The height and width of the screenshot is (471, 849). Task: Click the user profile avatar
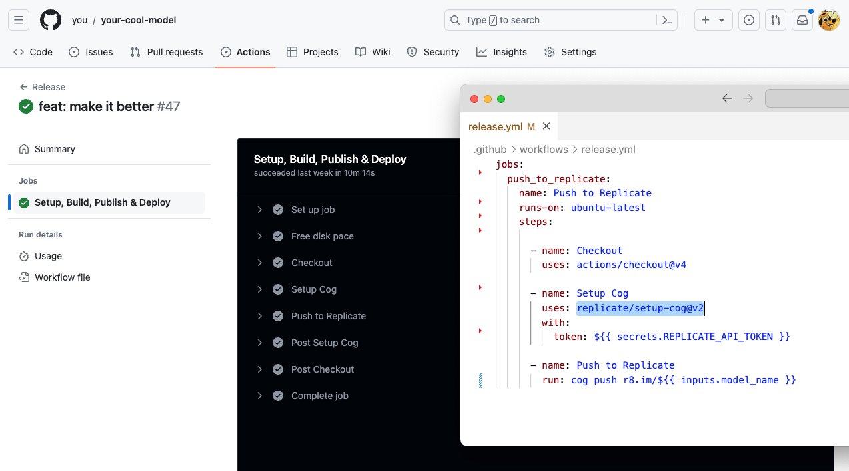coord(829,20)
